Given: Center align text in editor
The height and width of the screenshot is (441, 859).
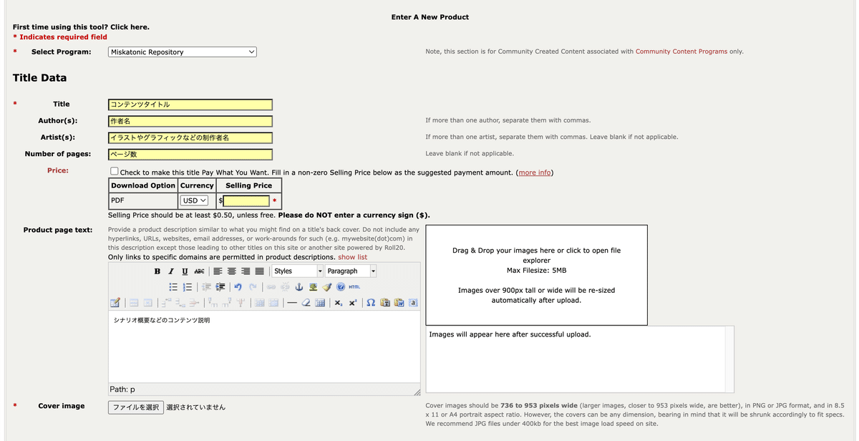Looking at the screenshot, I should click(231, 271).
